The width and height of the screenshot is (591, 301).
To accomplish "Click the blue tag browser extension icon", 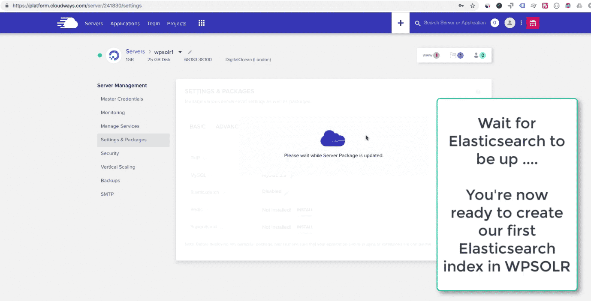I will (522, 6).
